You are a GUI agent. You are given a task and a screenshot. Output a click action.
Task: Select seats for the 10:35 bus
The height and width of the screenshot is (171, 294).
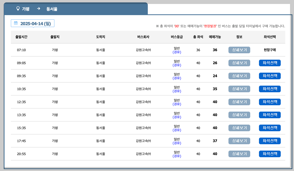click(x=270, y=89)
